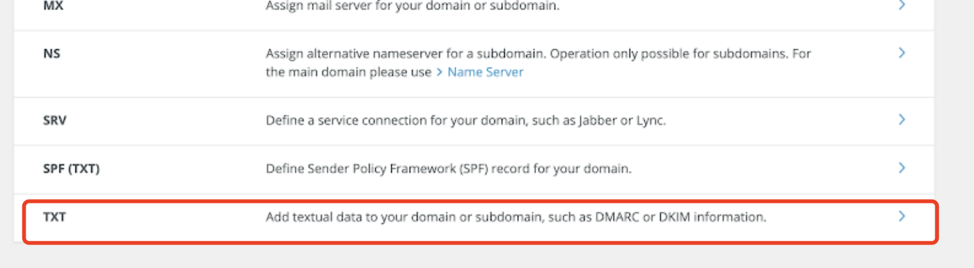974x268 pixels.
Task: Choose the SPF (TXT) record label
Action: pyautogui.click(x=72, y=168)
